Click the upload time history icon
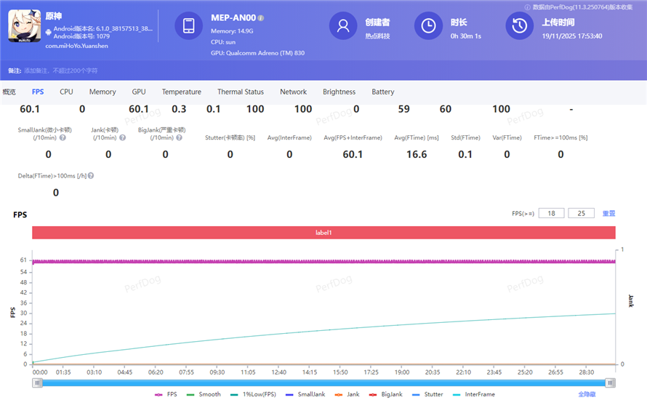The image size is (647, 400). click(520, 26)
